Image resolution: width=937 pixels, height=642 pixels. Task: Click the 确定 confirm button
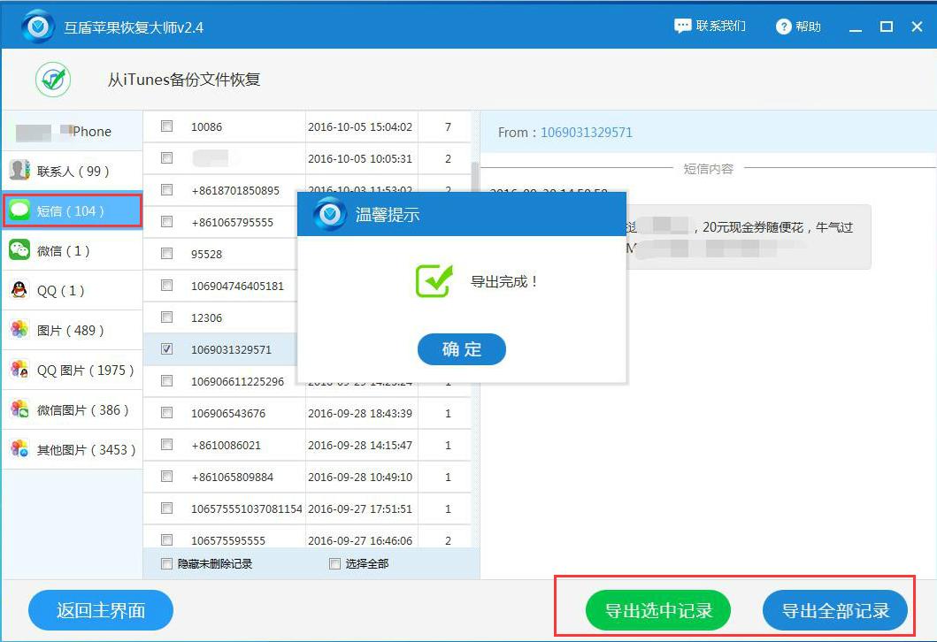(461, 349)
